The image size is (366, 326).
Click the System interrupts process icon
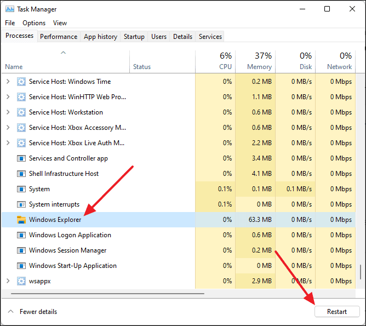[x=21, y=204]
